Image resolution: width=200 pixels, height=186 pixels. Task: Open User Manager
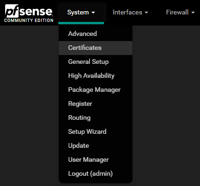click(x=96, y=159)
